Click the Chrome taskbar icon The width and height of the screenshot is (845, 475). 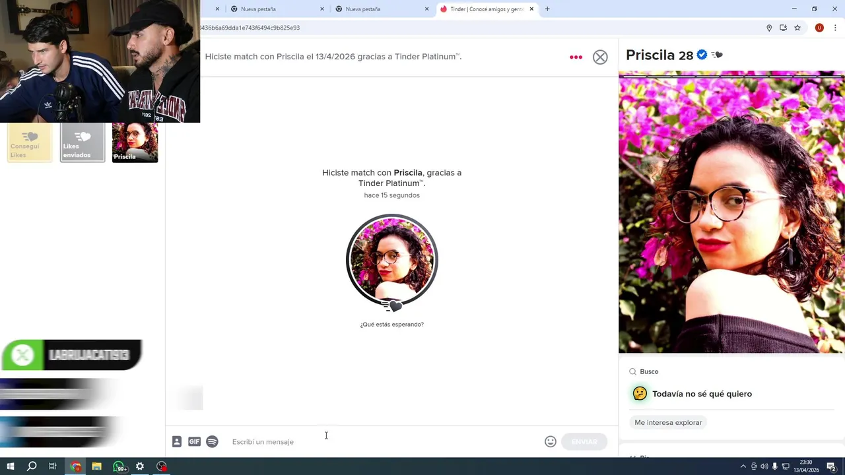75,466
